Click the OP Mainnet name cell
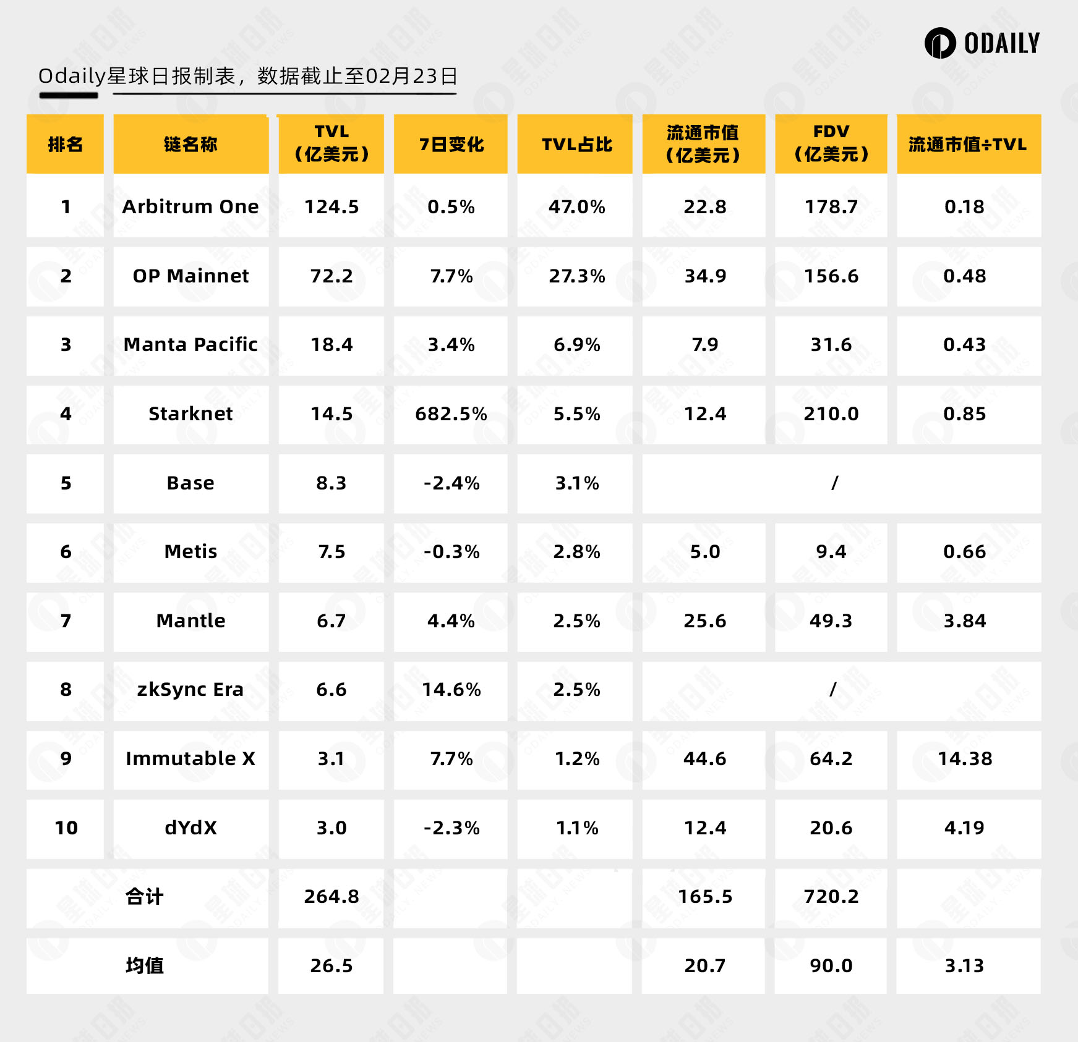The width and height of the screenshot is (1078, 1042). point(191,276)
